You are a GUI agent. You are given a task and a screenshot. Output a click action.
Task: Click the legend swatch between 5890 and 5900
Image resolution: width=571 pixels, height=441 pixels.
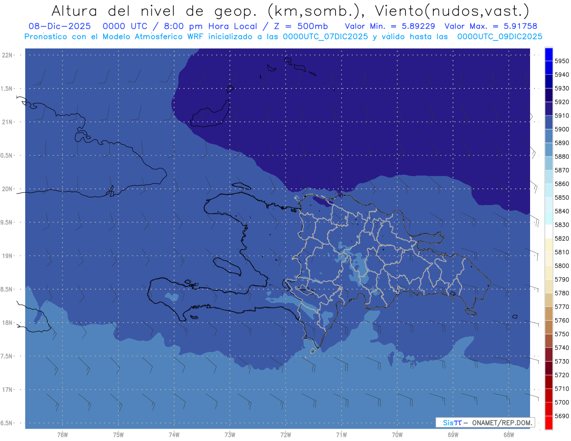tap(549, 136)
